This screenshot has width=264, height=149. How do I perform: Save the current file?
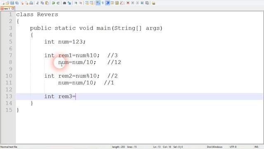(x=12, y=3)
